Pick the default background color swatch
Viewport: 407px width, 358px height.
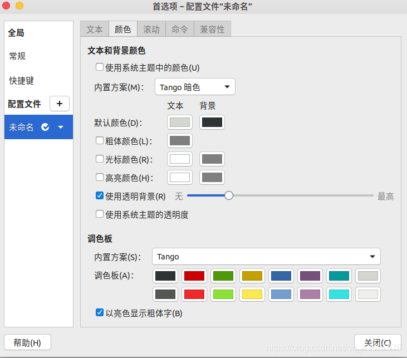tap(212, 122)
